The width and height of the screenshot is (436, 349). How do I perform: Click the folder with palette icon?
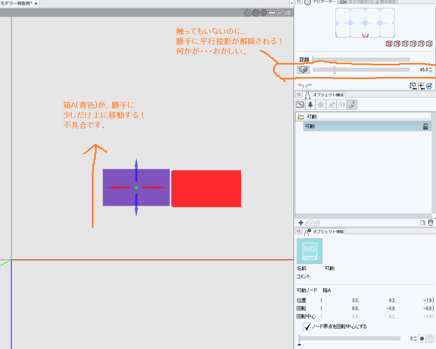(317, 223)
